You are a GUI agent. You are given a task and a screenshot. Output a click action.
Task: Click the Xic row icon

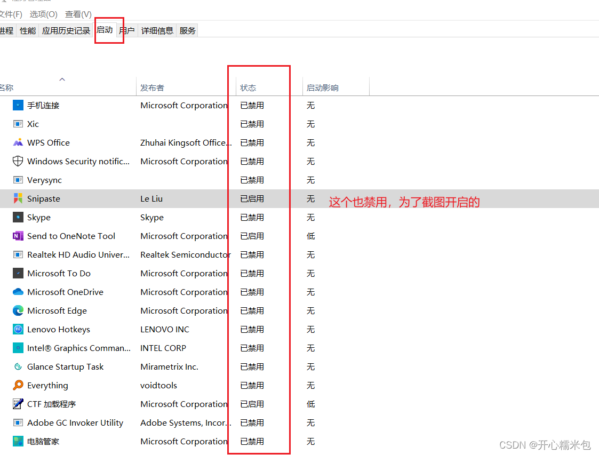18,124
